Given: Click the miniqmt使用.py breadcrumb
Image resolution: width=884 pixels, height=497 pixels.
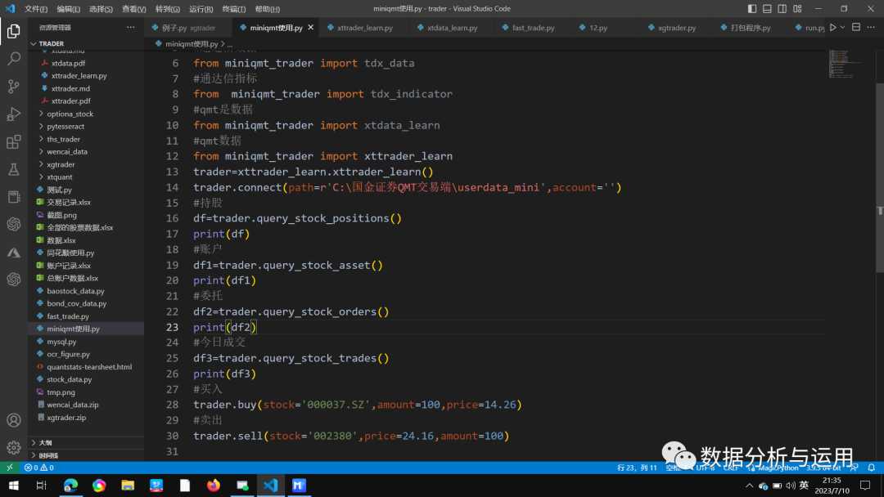Looking at the screenshot, I should (x=191, y=44).
